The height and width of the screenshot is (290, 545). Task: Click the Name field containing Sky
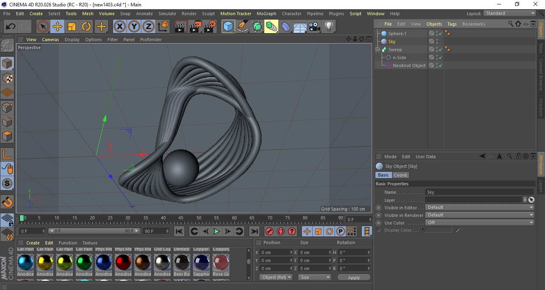(x=479, y=192)
